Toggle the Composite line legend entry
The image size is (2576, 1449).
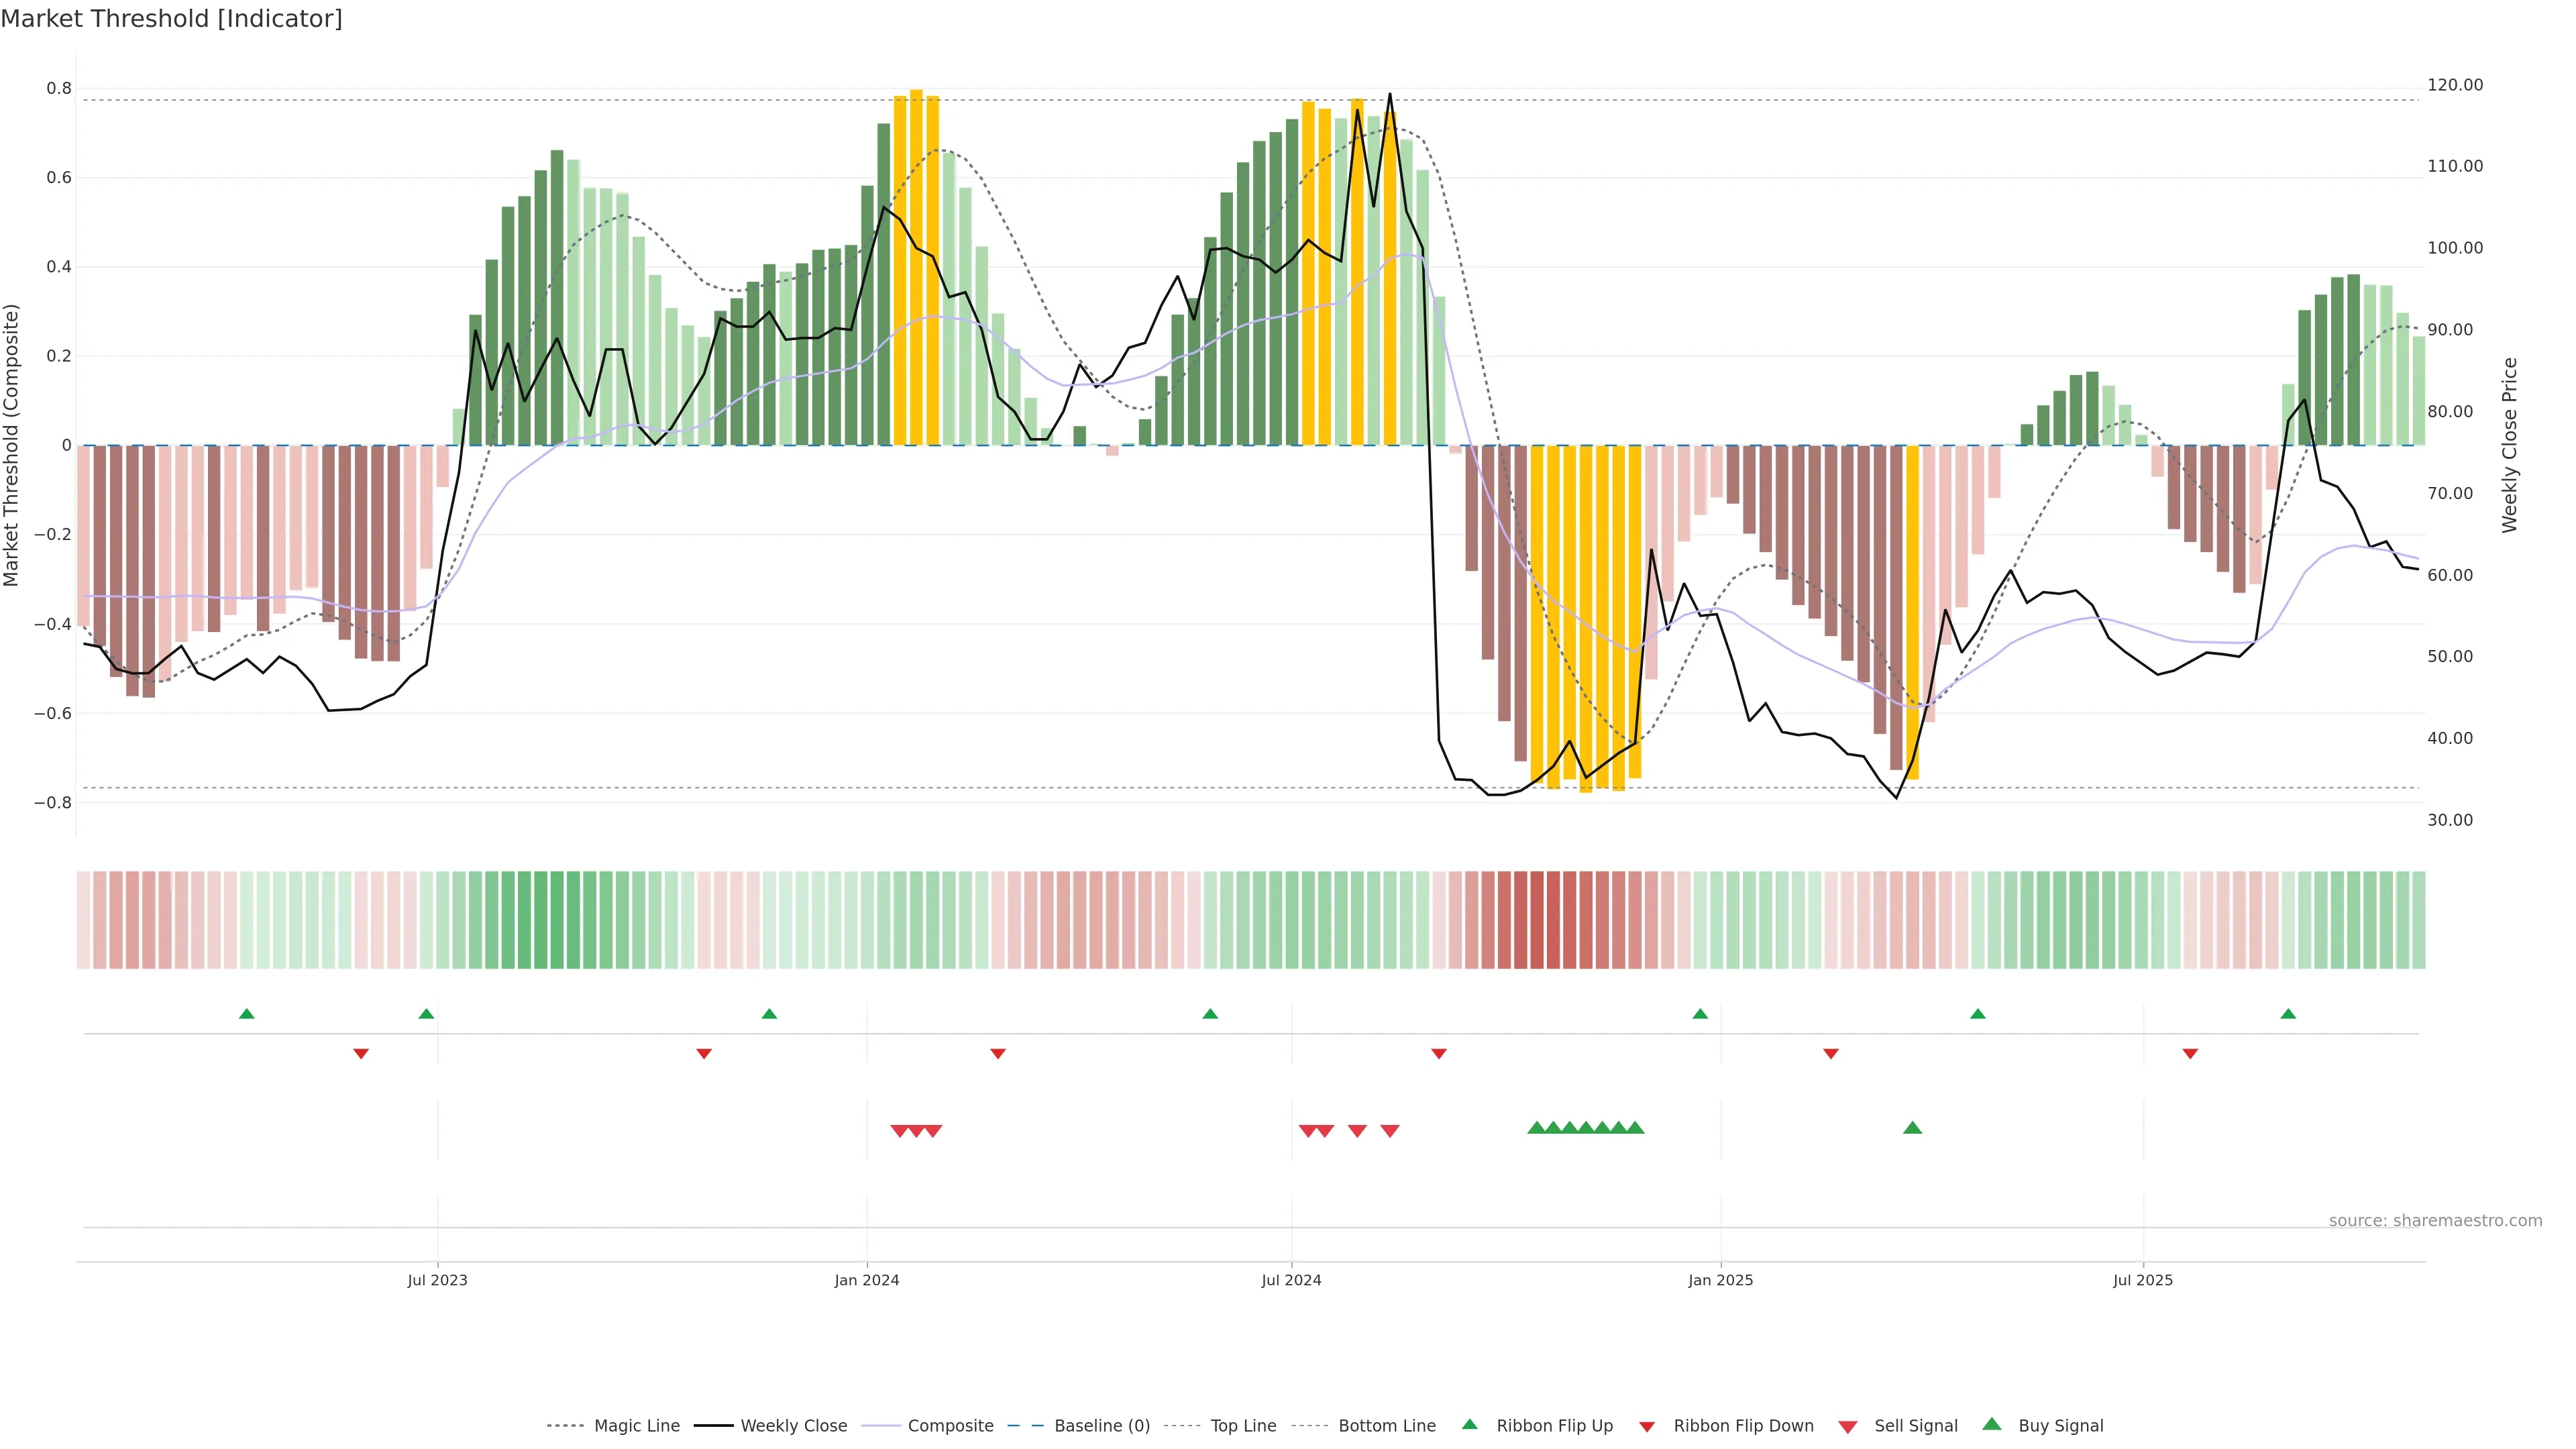click(x=950, y=1426)
